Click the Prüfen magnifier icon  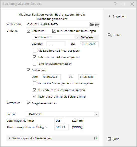(x=109, y=35)
